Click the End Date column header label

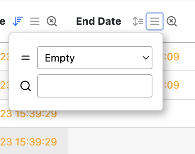click(x=99, y=21)
